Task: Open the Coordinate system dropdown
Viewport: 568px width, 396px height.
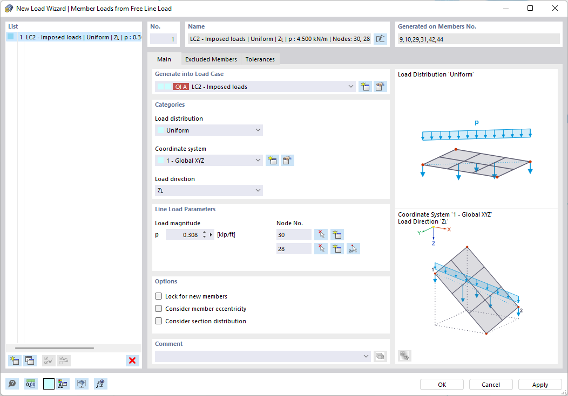Action: [259, 160]
